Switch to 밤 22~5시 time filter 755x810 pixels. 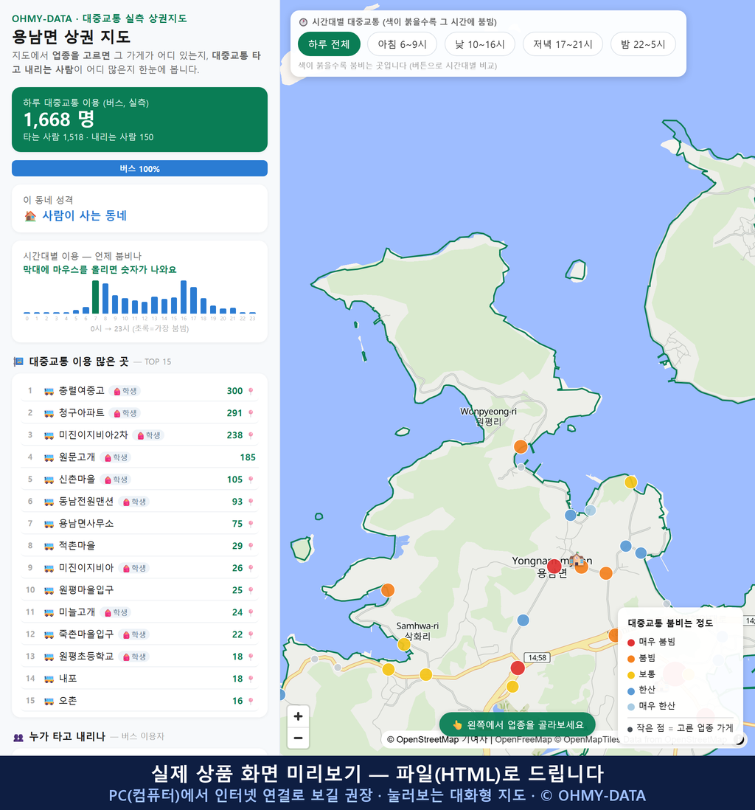tap(643, 44)
